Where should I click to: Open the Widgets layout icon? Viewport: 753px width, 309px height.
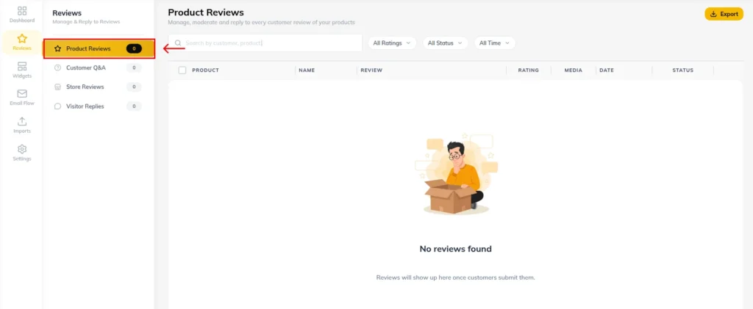pyautogui.click(x=22, y=66)
